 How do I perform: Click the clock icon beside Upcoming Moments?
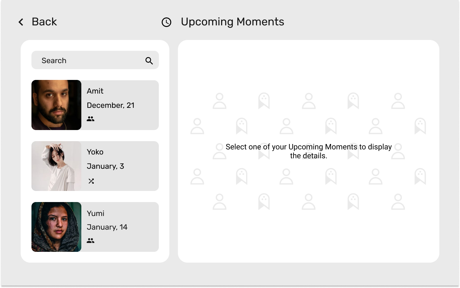[x=166, y=22]
